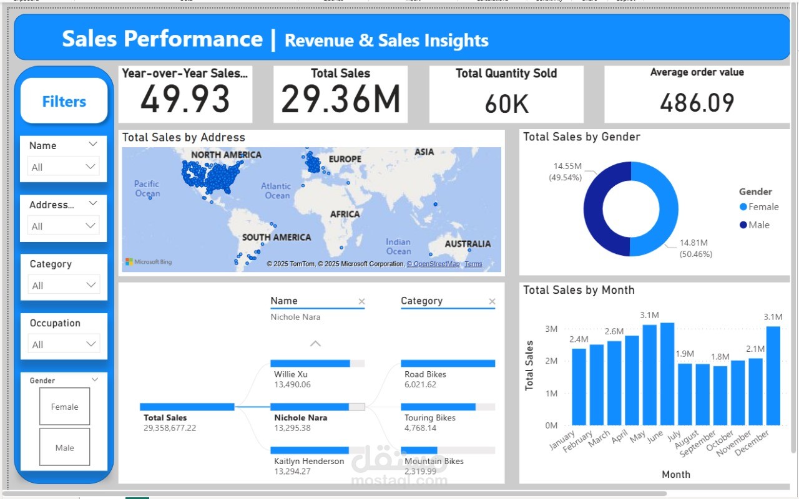The width and height of the screenshot is (799, 499).
Task: Open the OpenStreetMap attribution link
Action: coord(433,264)
